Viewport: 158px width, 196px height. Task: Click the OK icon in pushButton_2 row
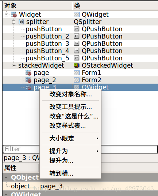[x=77, y=36]
